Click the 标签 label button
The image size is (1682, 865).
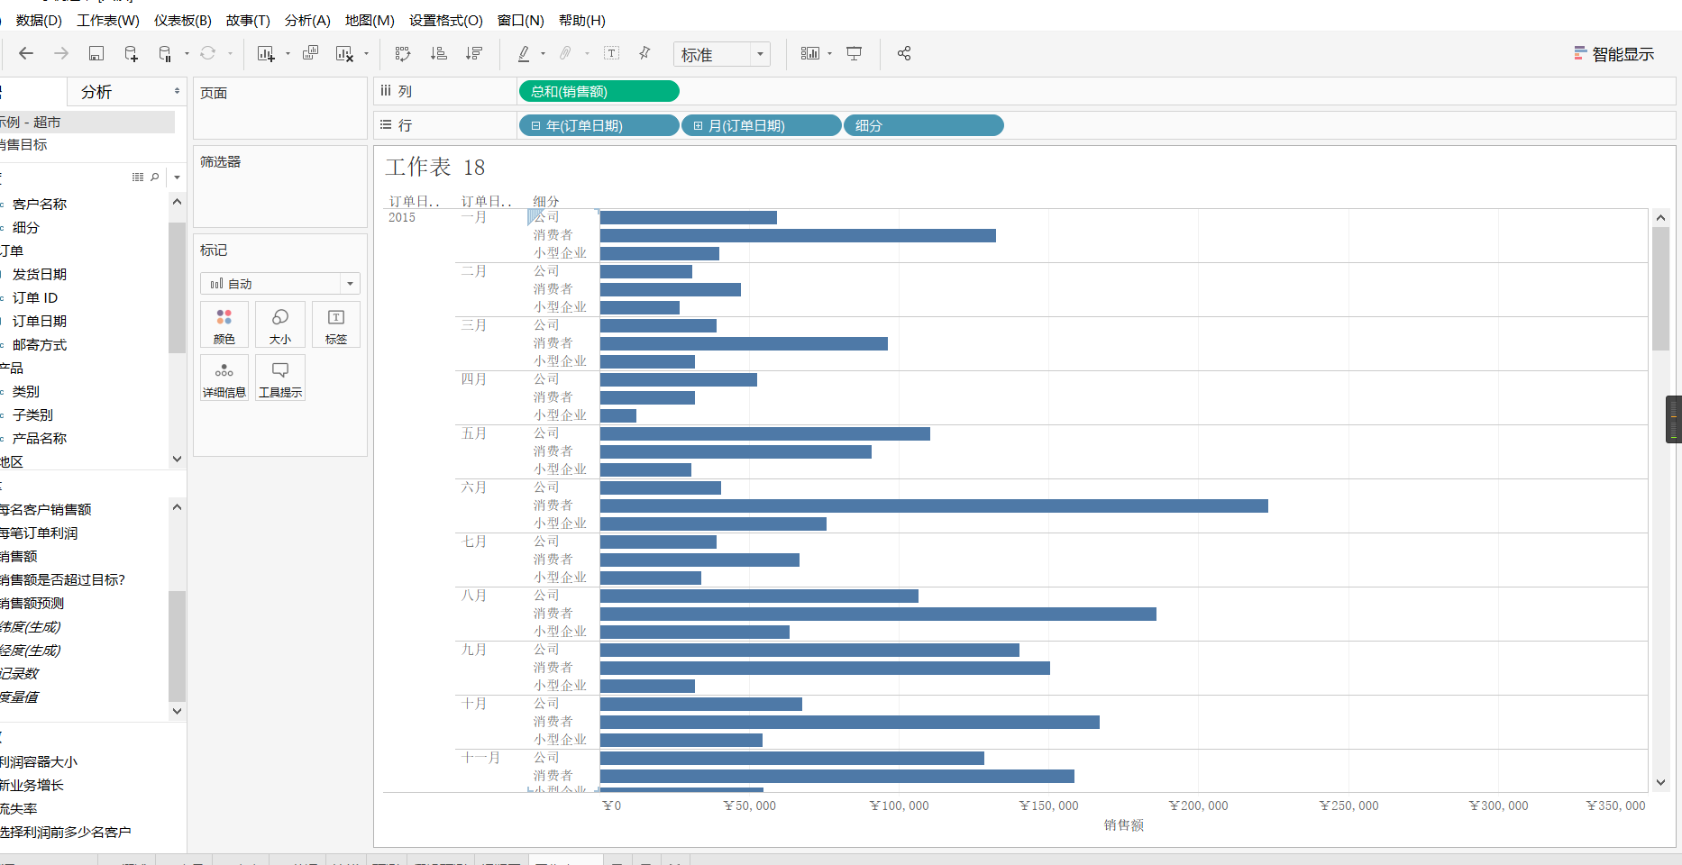click(x=336, y=325)
